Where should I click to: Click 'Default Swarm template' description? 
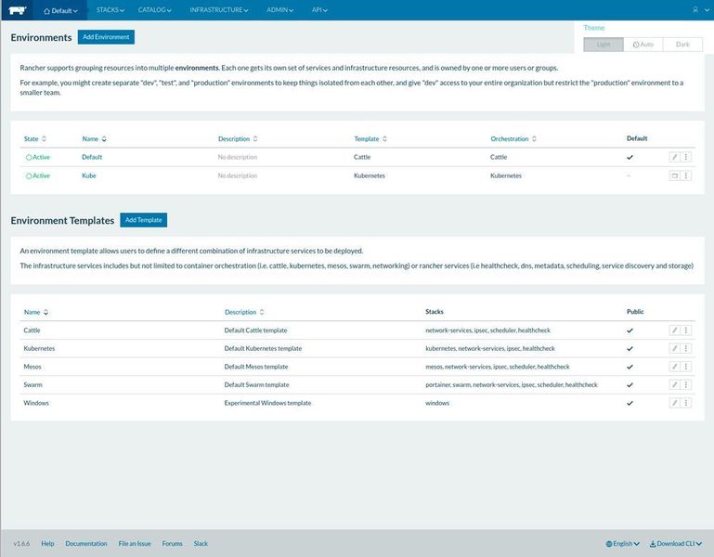(257, 385)
